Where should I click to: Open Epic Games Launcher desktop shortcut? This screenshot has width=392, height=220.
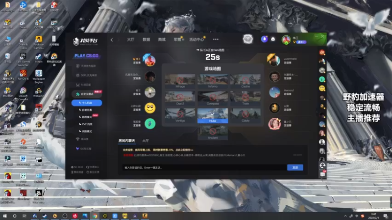(x=23, y=59)
